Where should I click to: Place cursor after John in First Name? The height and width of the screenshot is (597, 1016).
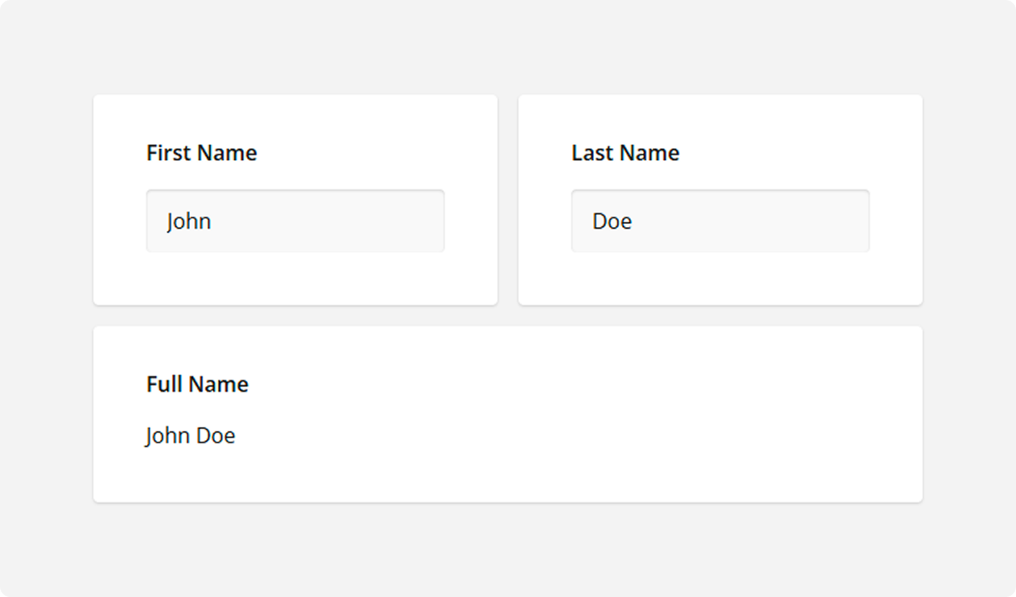click(217, 221)
